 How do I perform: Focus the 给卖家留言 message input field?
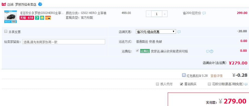click(64, 42)
